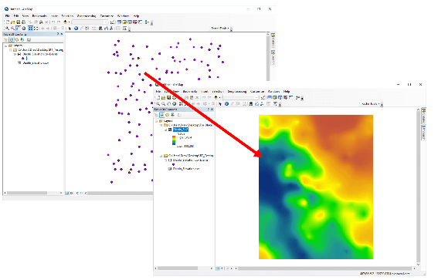Collapse the Layers tree node in back window
The width and height of the screenshot is (438, 280).
click(x=6, y=46)
